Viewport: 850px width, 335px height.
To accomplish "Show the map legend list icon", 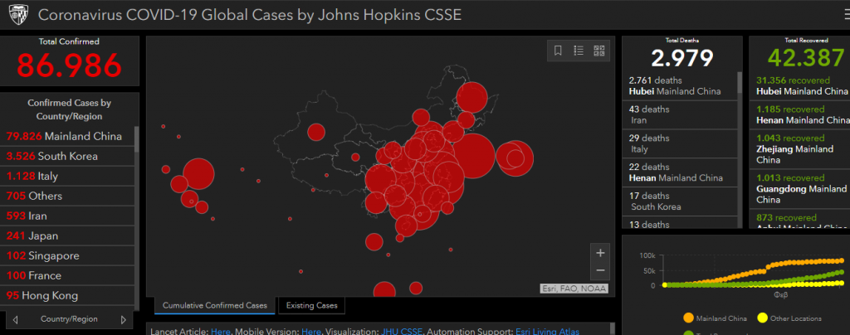I will click(579, 51).
